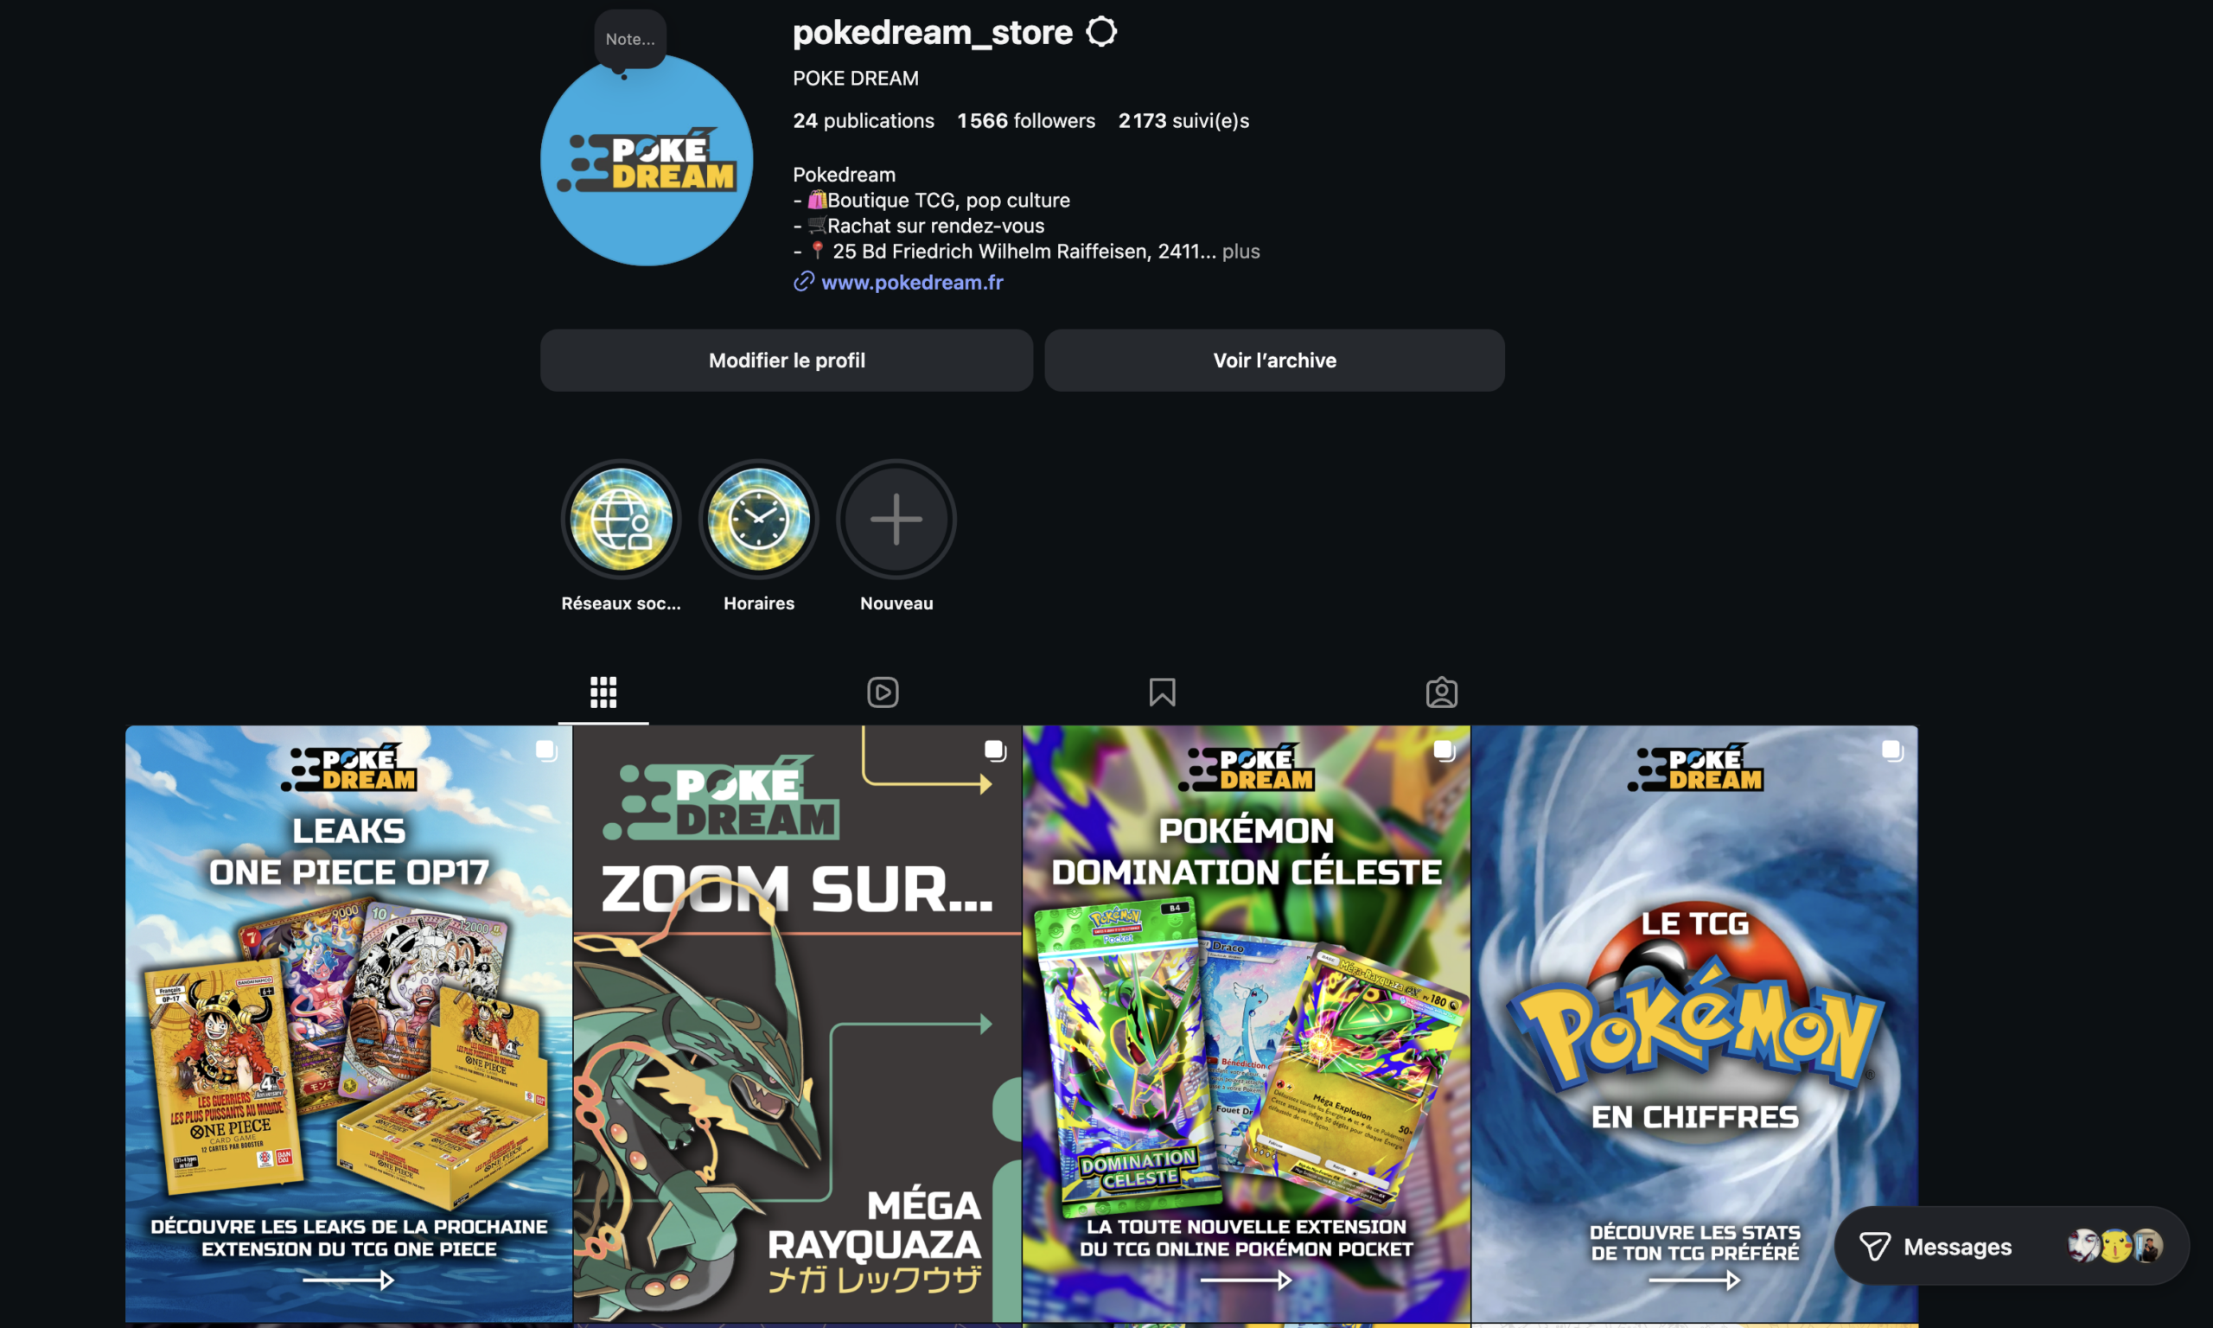Click carousel icon on Domination Céleste post
The width and height of the screenshot is (2213, 1328).
pos(1445,750)
